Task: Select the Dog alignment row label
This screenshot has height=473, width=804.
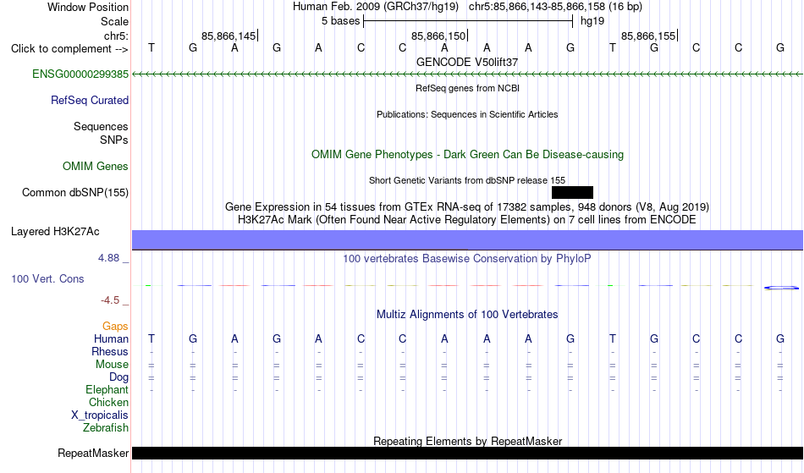Action: [118, 377]
